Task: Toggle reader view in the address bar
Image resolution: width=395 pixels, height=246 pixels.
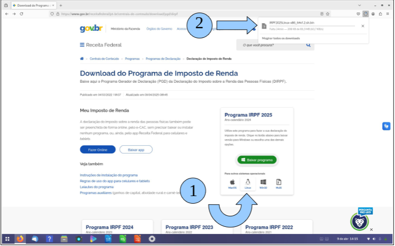Action: tap(322, 14)
